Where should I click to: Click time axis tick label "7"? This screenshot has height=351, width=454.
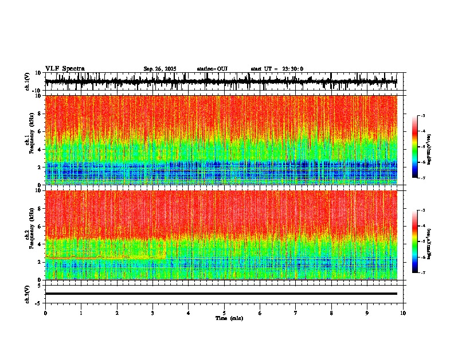[296, 313]
